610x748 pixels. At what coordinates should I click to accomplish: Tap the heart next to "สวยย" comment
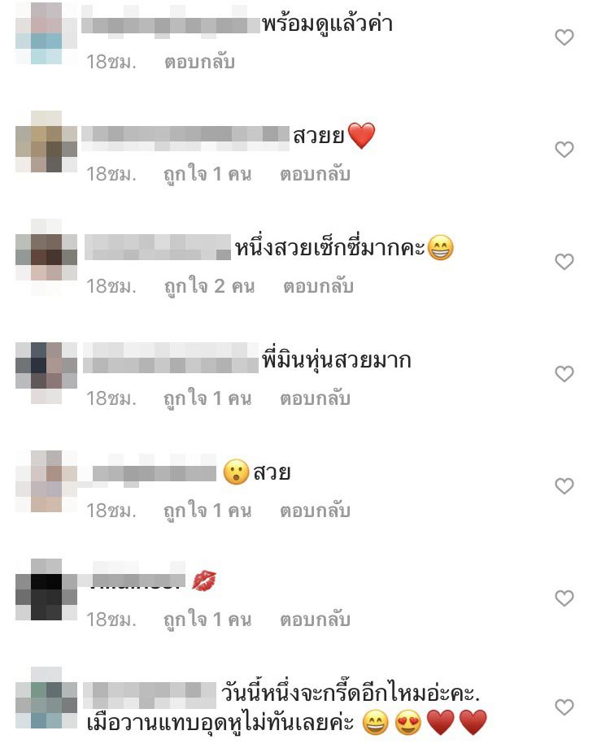(564, 150)
